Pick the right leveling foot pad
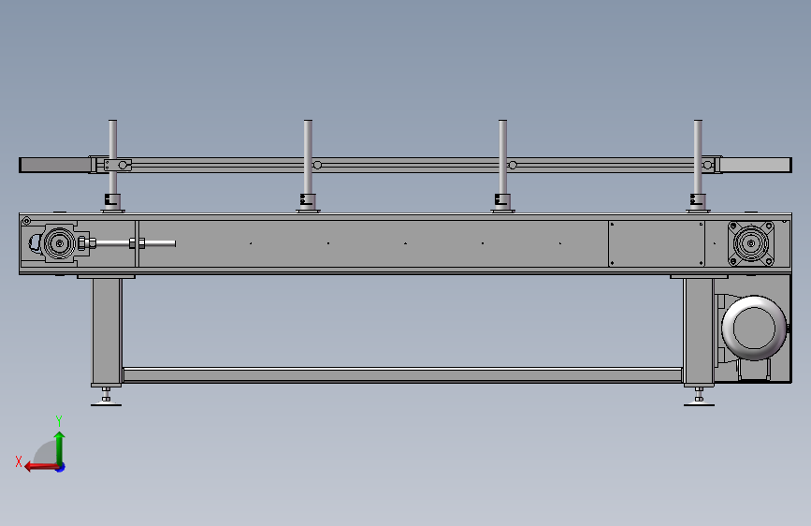Viewport: 811px width, 526px height. pyautogui.click(x=699, y=403)
